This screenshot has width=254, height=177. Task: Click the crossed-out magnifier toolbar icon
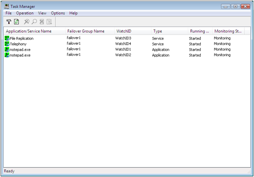tap(27, 22)
